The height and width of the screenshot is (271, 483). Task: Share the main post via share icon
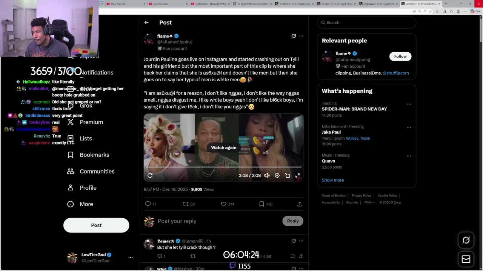tap(300, 204)
